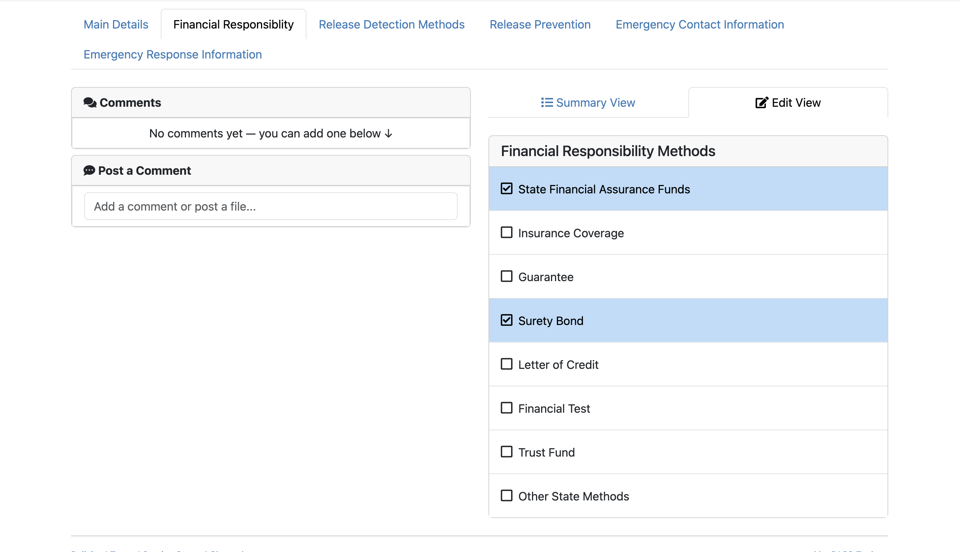960x552 pixels.
Task: Open Emergency Response Information tab
Action: [x=173, y=54]
